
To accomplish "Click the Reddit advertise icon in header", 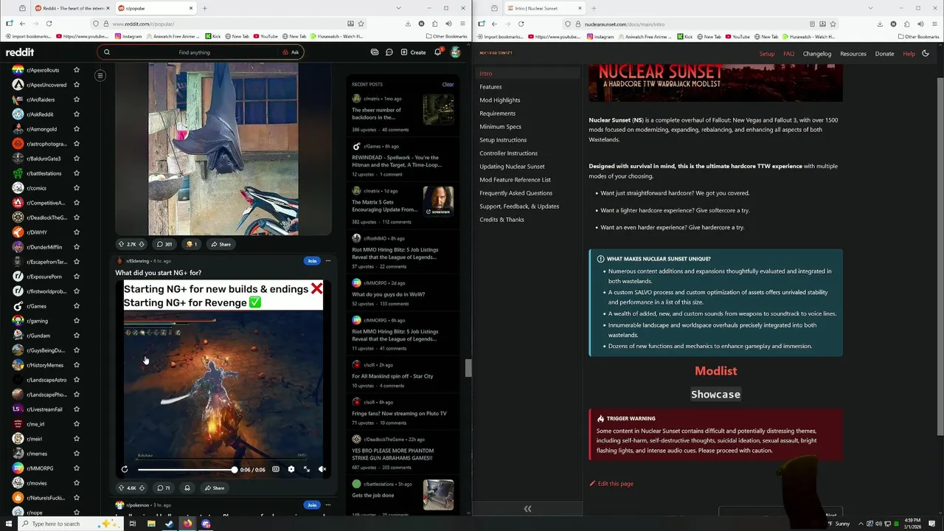I will 375,52.
